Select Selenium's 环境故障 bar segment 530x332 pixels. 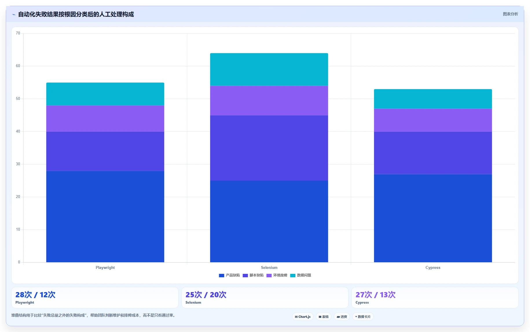[269, 101]
